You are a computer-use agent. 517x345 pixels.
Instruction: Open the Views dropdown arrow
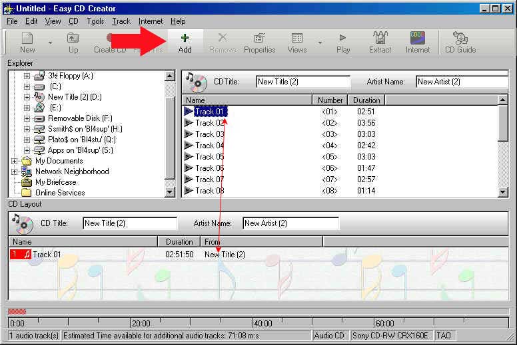click(320, 43)
